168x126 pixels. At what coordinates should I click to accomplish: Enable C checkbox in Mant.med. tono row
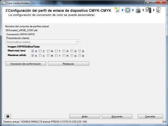coord(40,51)
